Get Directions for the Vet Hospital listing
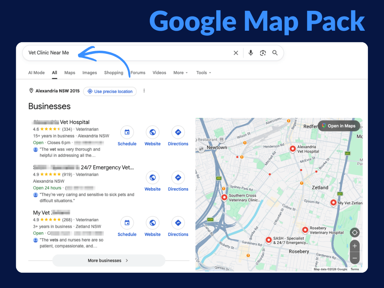 [x=178, y=132]
